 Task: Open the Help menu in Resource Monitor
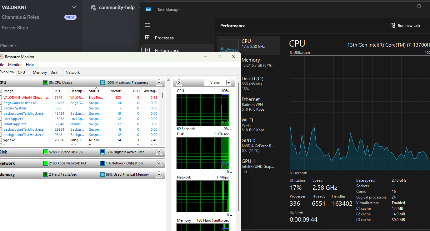point(30,65)
